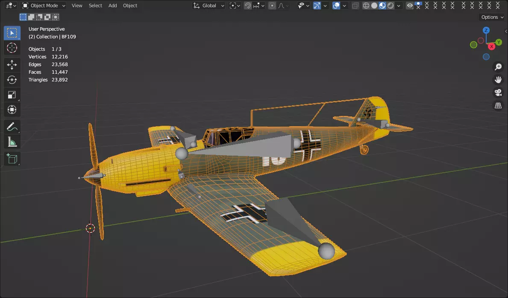Choose the 'set new selection' mode icon
This screenshot has height=298, width=508.
click(x=23, y=17)
